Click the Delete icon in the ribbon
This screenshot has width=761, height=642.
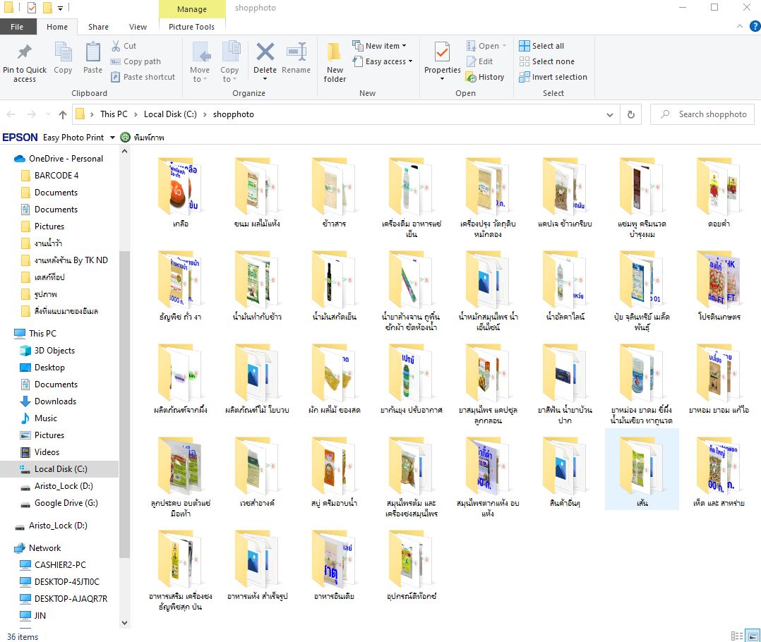265,53
